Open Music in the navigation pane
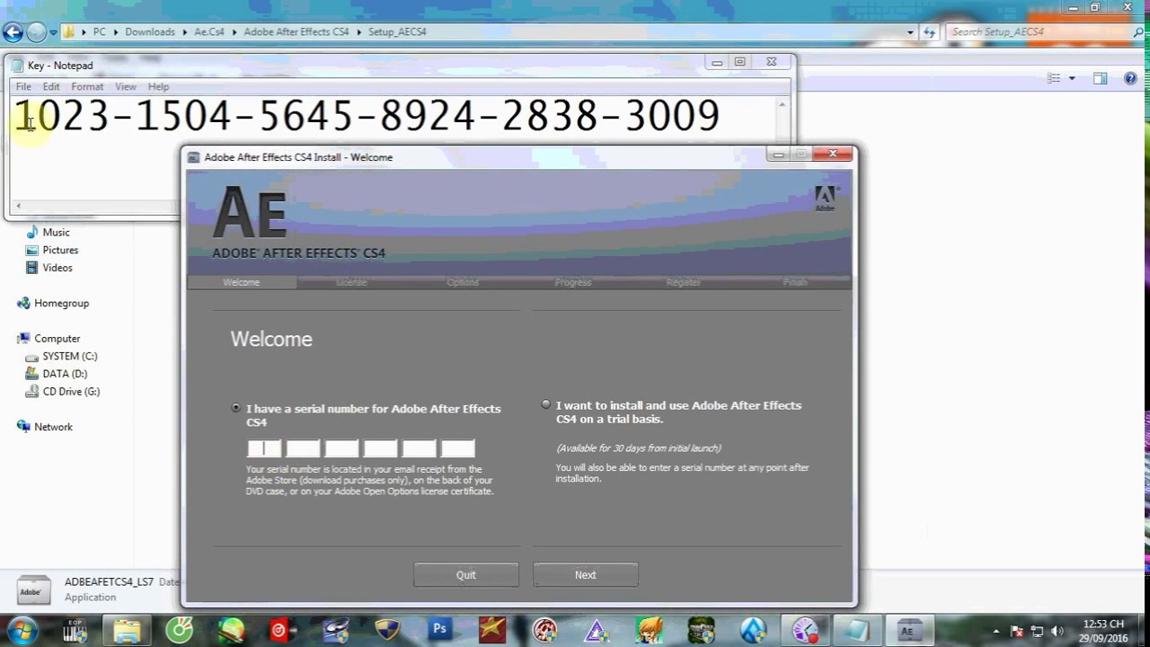This screenshot has width=1150, height=647. [56, 232]
